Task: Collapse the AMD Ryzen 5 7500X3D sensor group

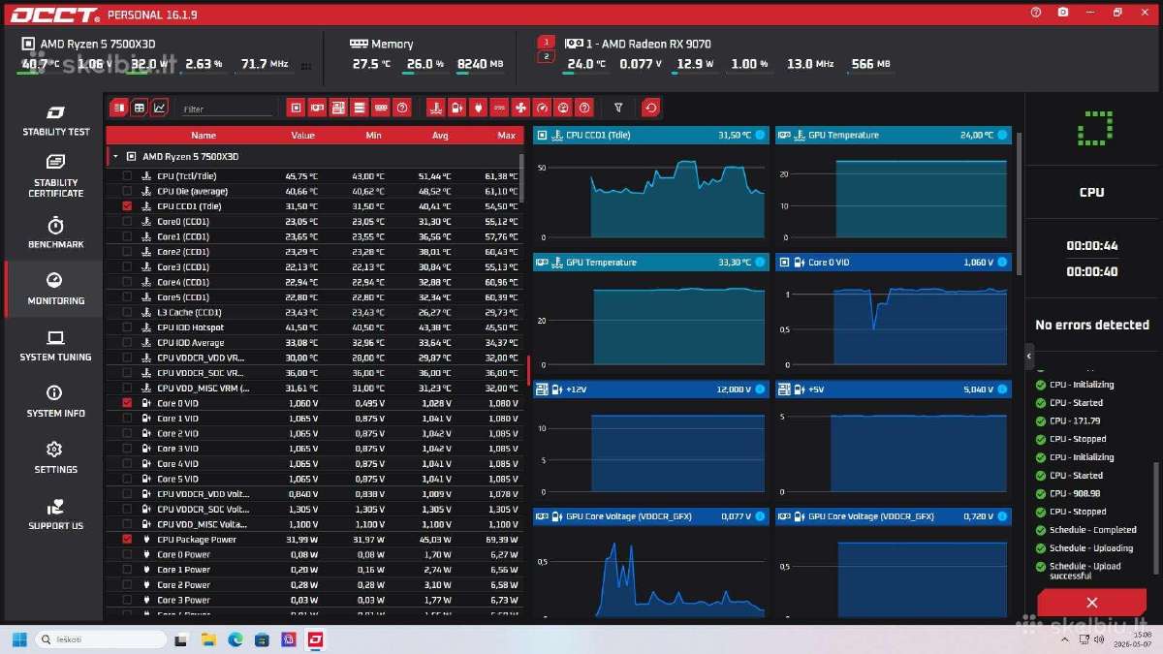Action: (x=115, y=156)
